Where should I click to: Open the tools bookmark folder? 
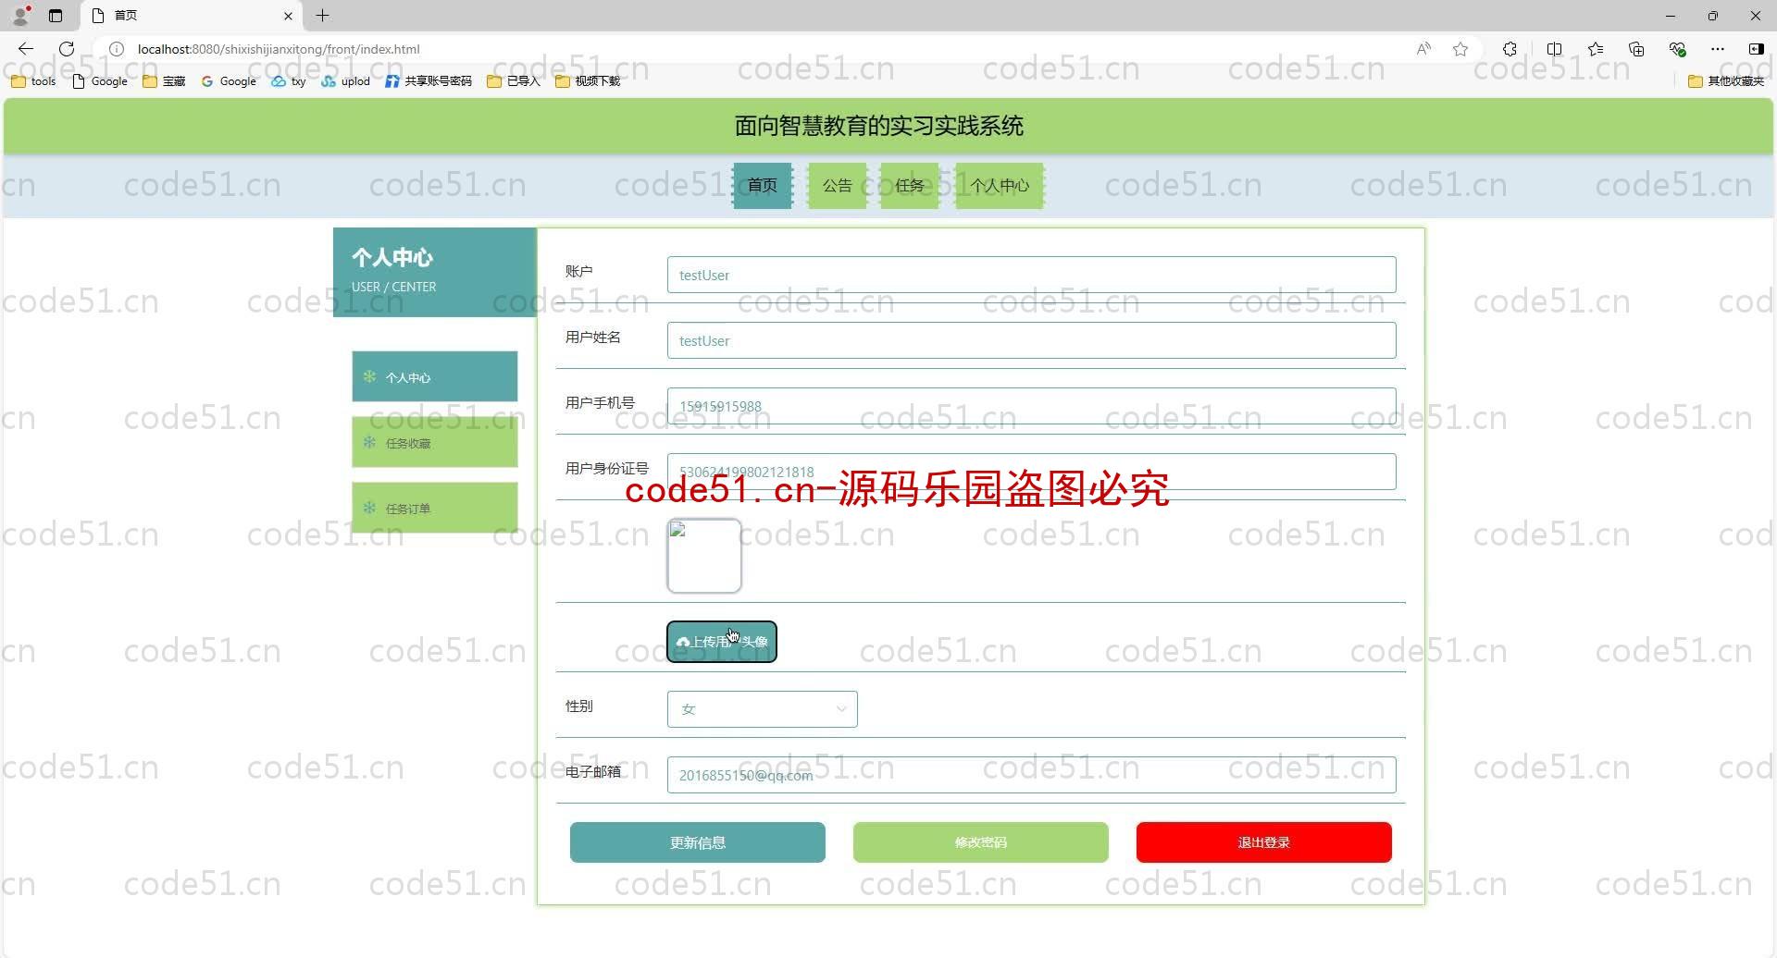33,81
